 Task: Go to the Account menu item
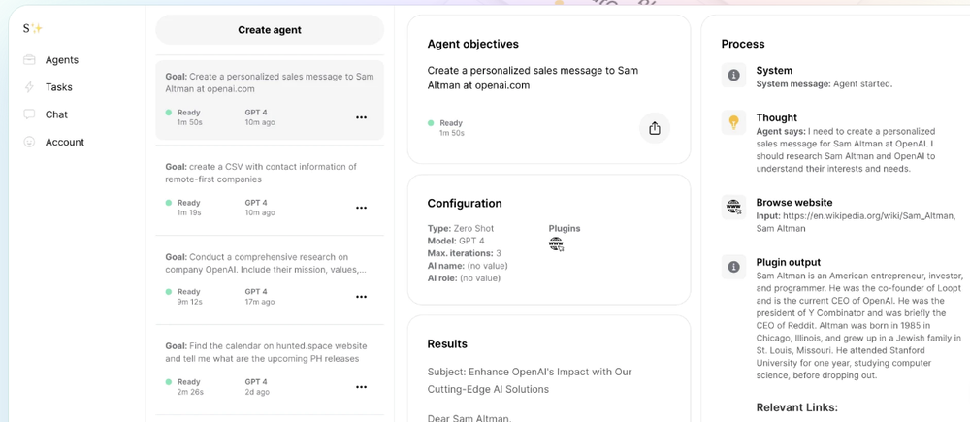64,142
